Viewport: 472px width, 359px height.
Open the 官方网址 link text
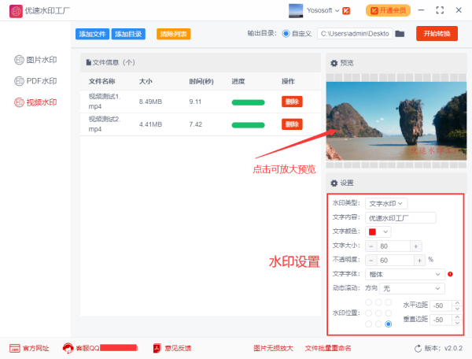(x=35, y=349)
